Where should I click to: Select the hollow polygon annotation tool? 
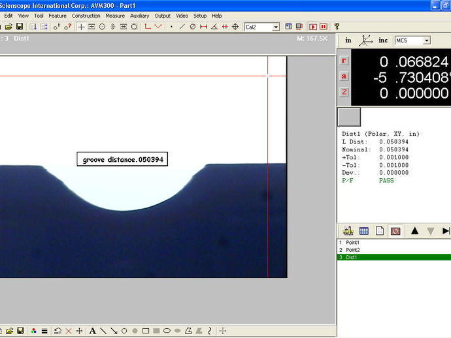pyautogui.click(x=188, y=331)
